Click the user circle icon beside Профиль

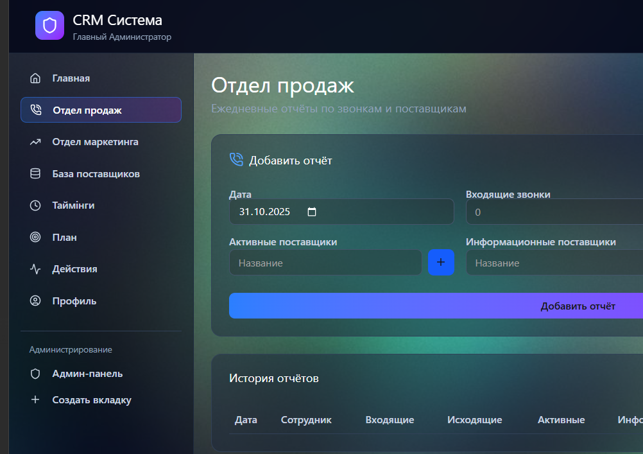[x=35, y=301]
